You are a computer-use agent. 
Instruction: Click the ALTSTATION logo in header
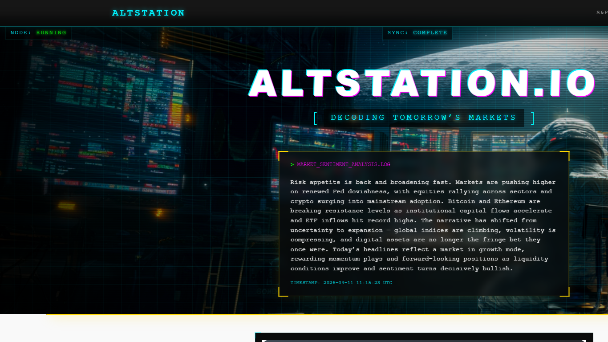click(148, 13)
